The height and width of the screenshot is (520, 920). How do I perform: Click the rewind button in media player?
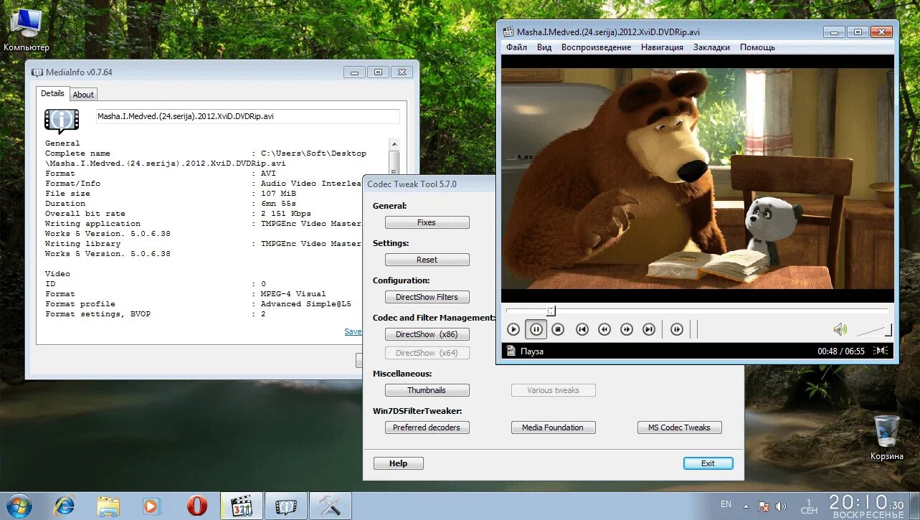point(604,329)
